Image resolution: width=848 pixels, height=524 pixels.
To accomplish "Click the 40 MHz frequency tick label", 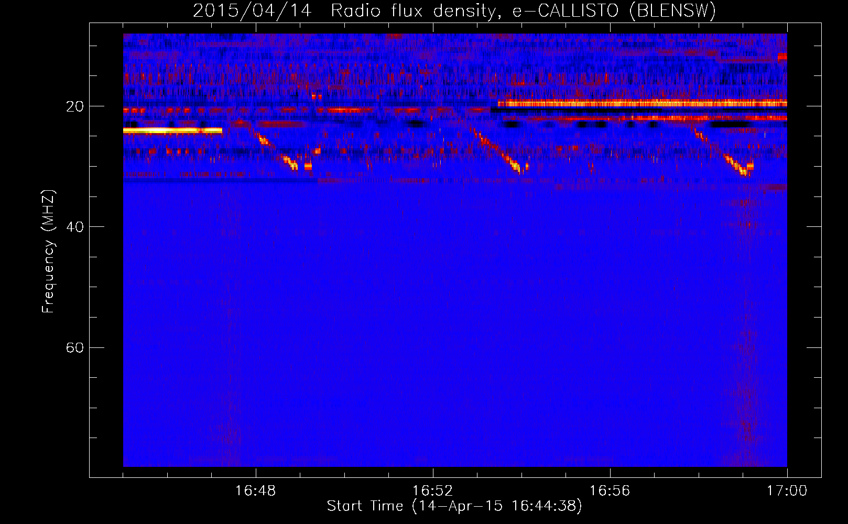I will coord(74,227).
